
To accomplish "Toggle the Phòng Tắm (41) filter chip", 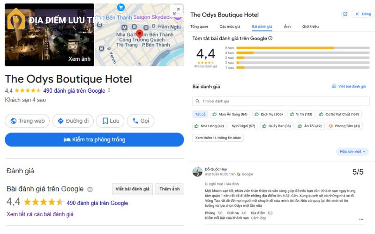I will pos(344,126).
